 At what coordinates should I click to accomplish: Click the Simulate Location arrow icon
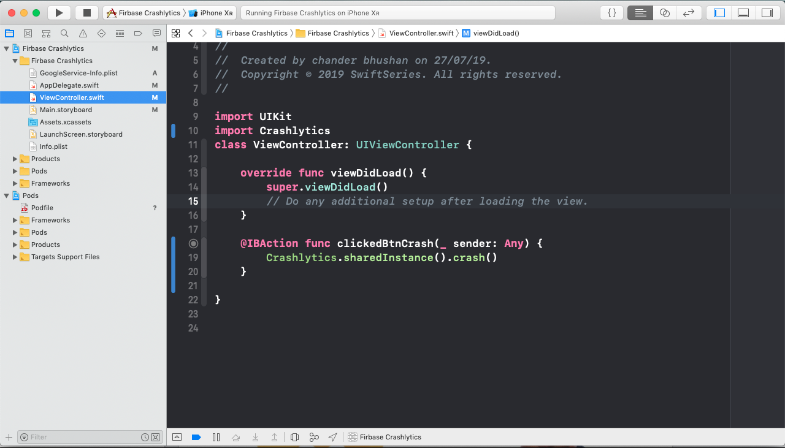[332, 437]
